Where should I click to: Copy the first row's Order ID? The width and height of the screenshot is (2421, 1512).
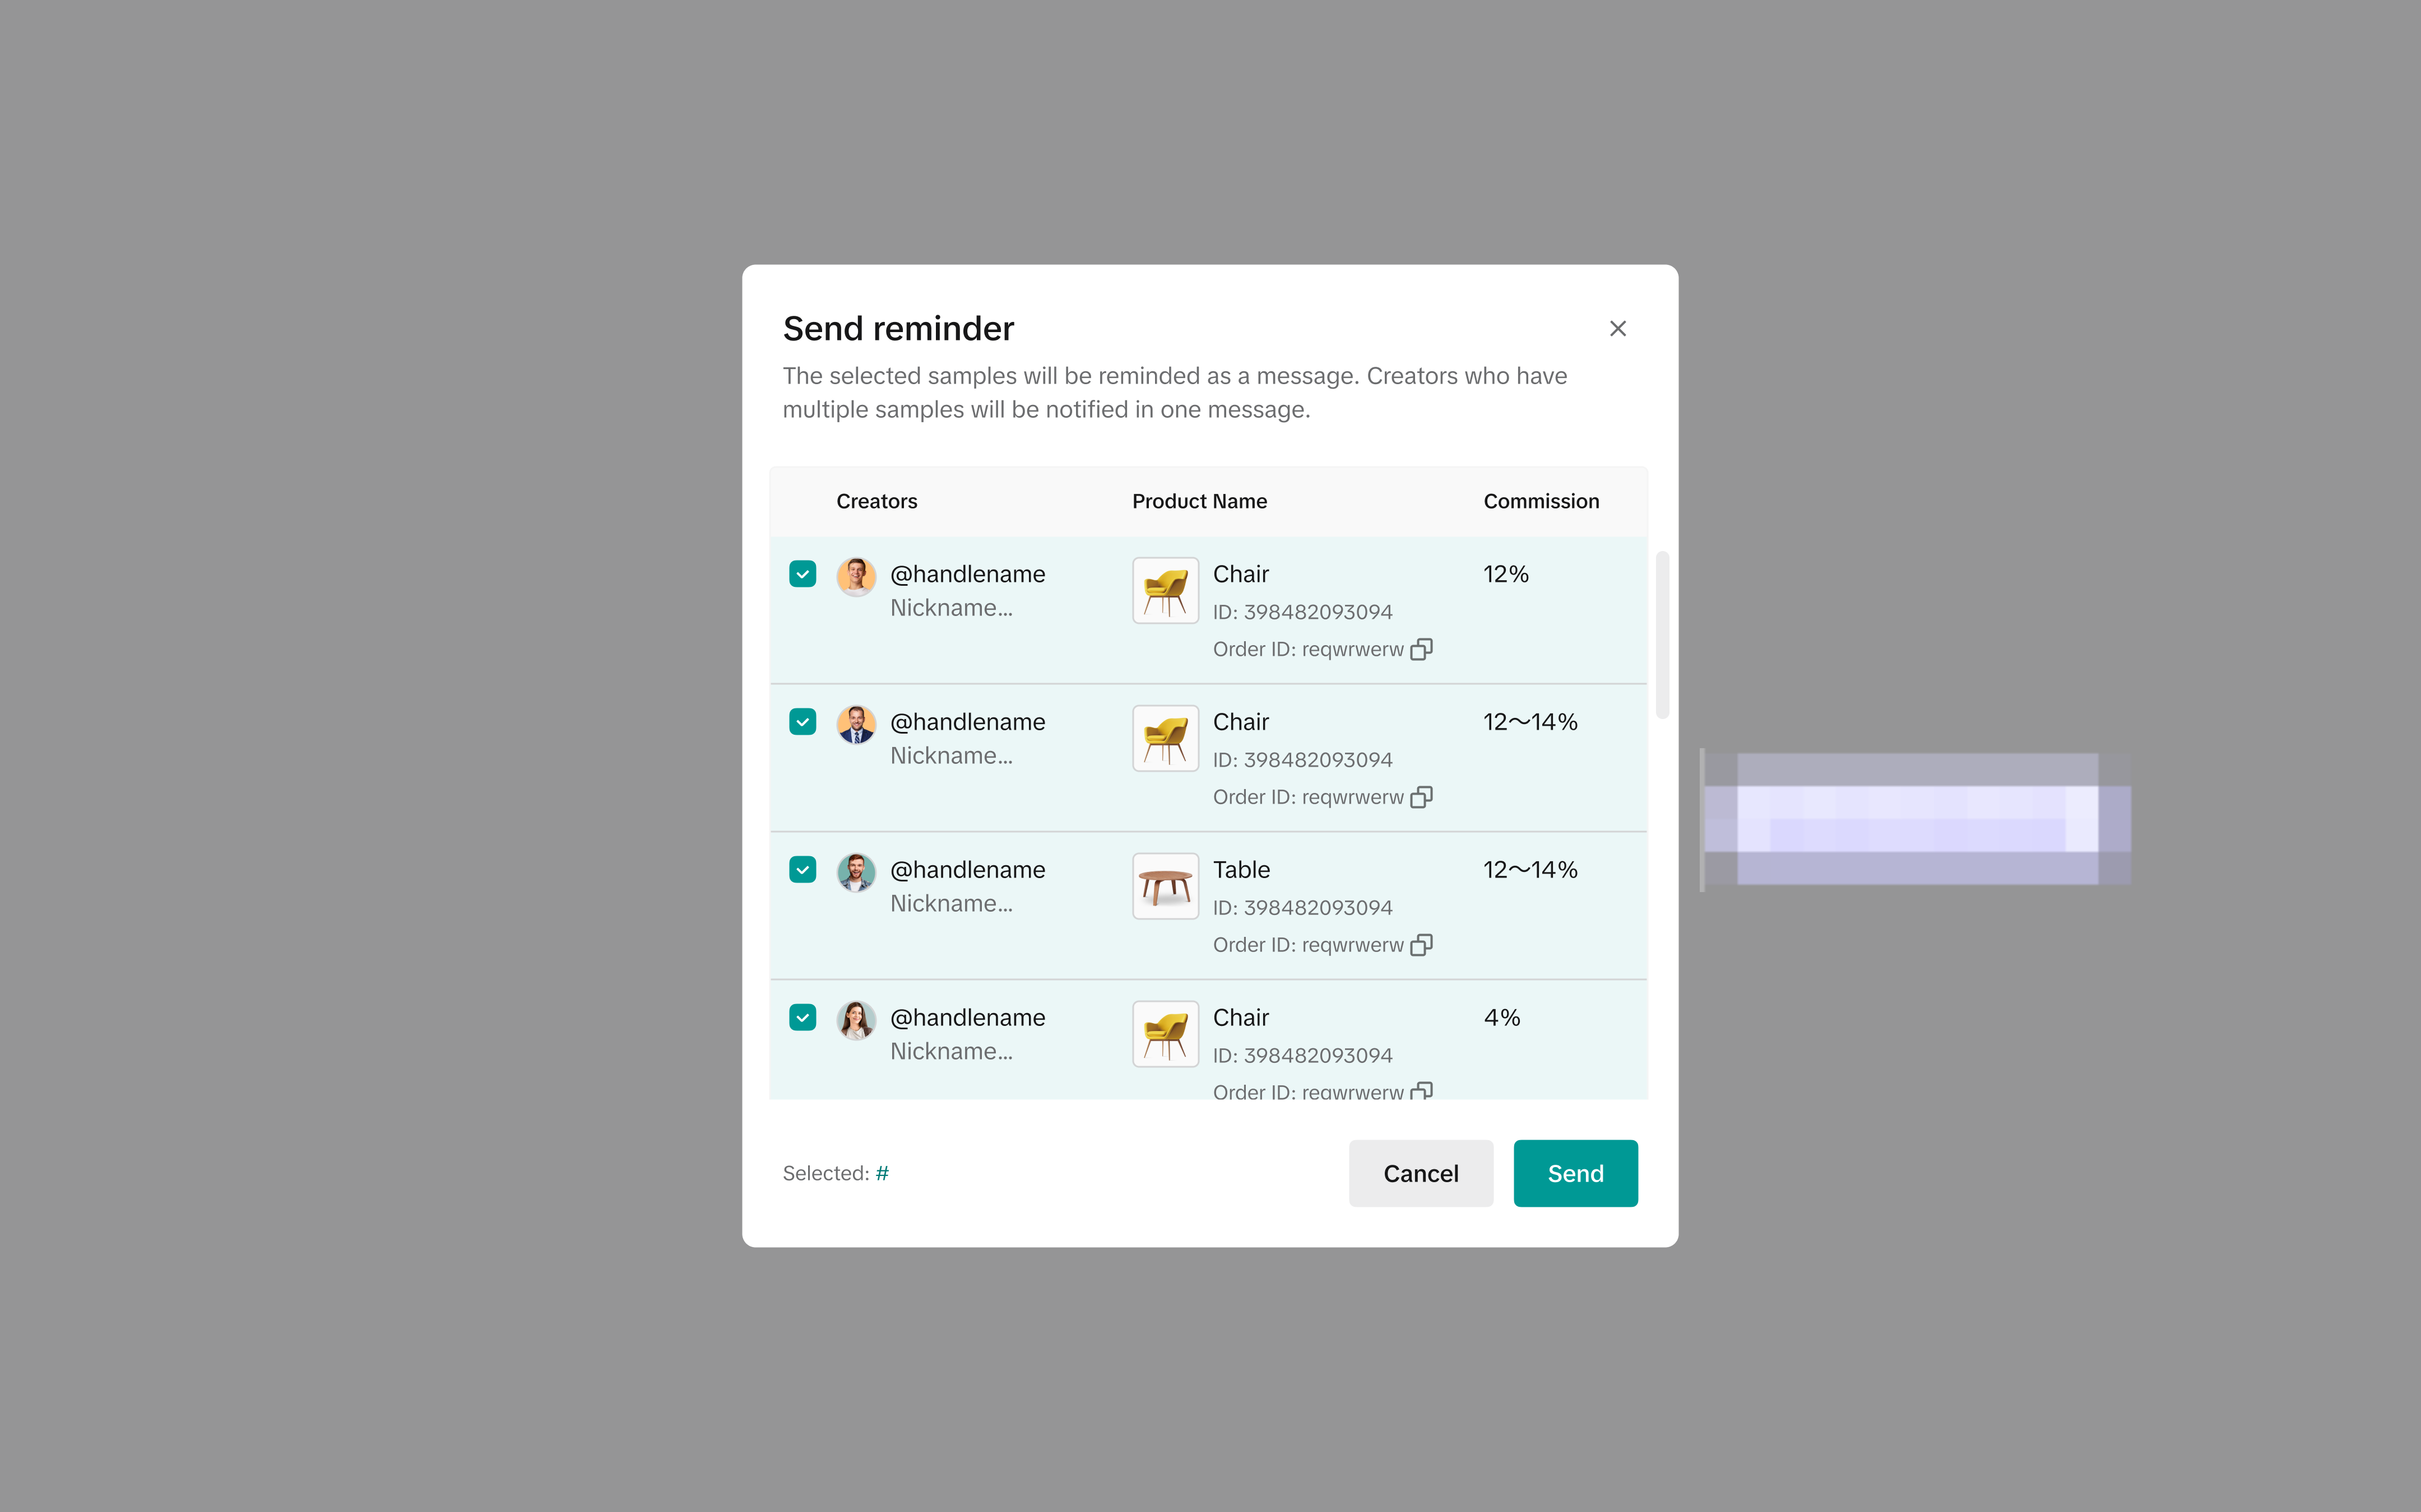1421,650
